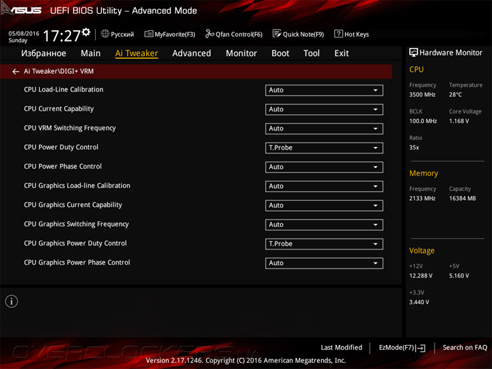The height and width of the screenshot is (369, 492).
Task: Open MyFavorite(F3) menu
Action: pos(169,34)
